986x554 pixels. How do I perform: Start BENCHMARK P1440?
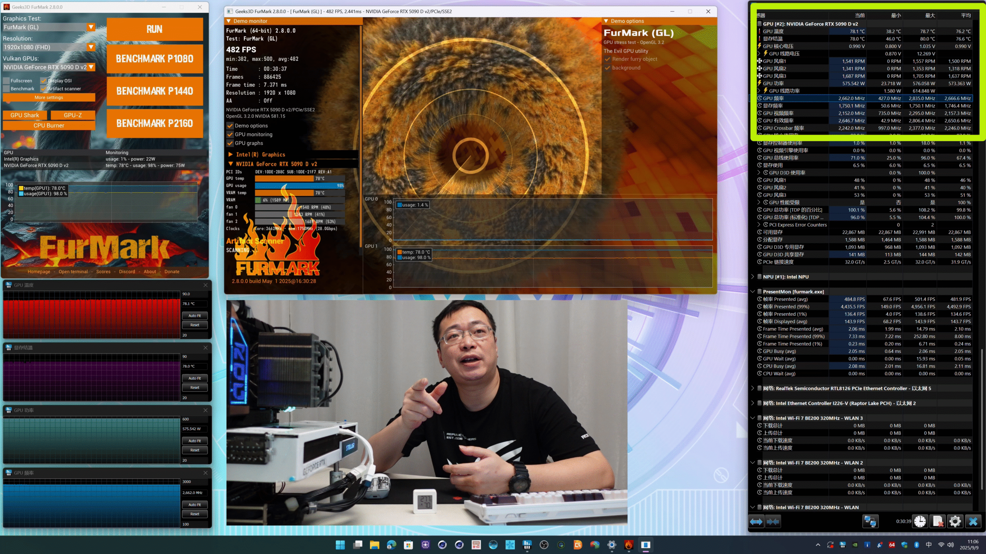point(155,91)
